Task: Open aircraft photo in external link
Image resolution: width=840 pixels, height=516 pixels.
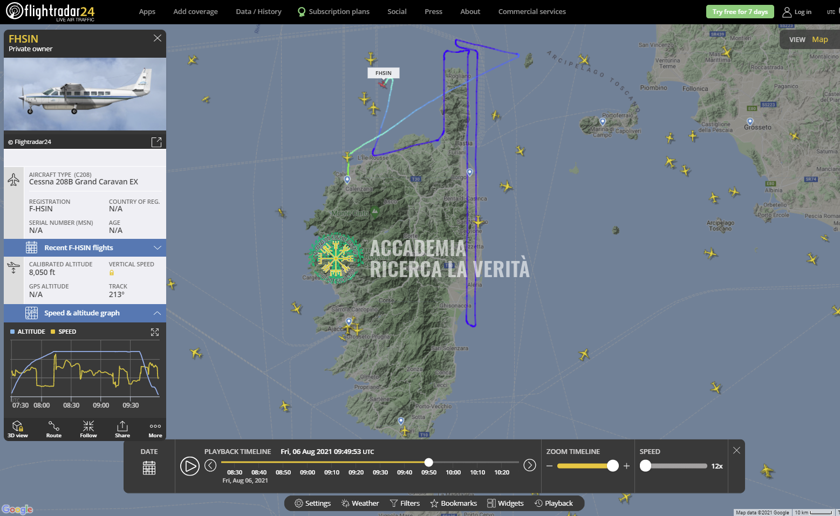Action: (156, 142)
